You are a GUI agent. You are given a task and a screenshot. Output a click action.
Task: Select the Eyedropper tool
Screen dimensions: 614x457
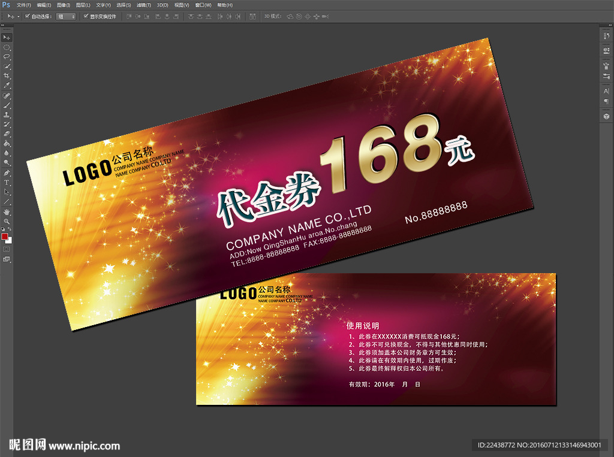coord(7,85)
